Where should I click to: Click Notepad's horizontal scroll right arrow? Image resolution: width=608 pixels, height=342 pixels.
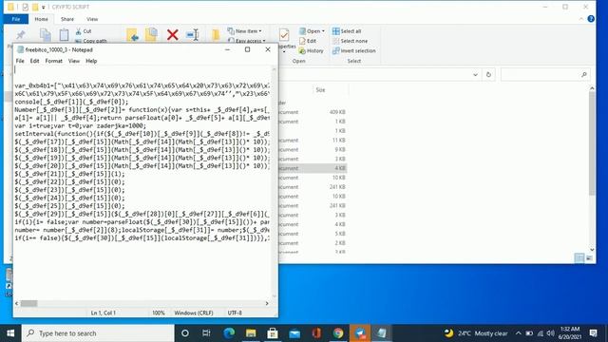[267, 304]
